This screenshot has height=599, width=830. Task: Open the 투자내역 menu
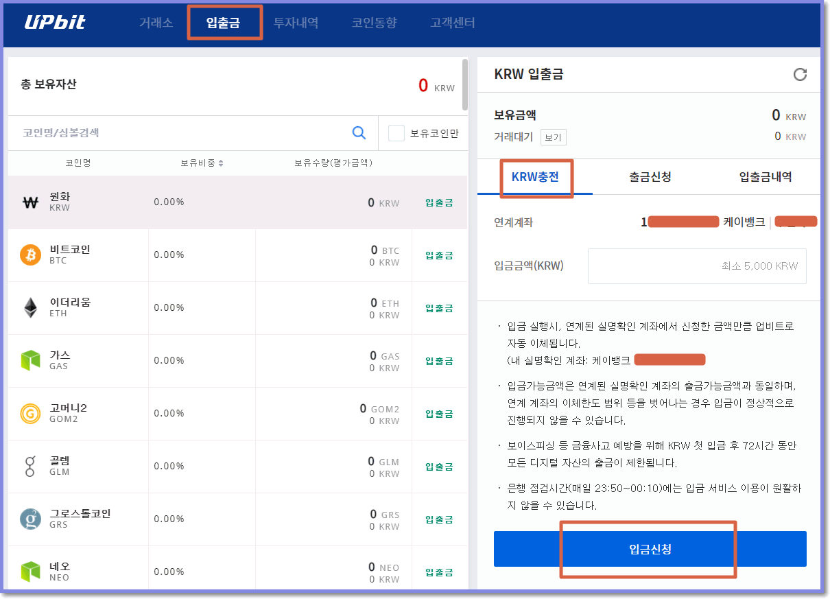[x=296, y=21]
